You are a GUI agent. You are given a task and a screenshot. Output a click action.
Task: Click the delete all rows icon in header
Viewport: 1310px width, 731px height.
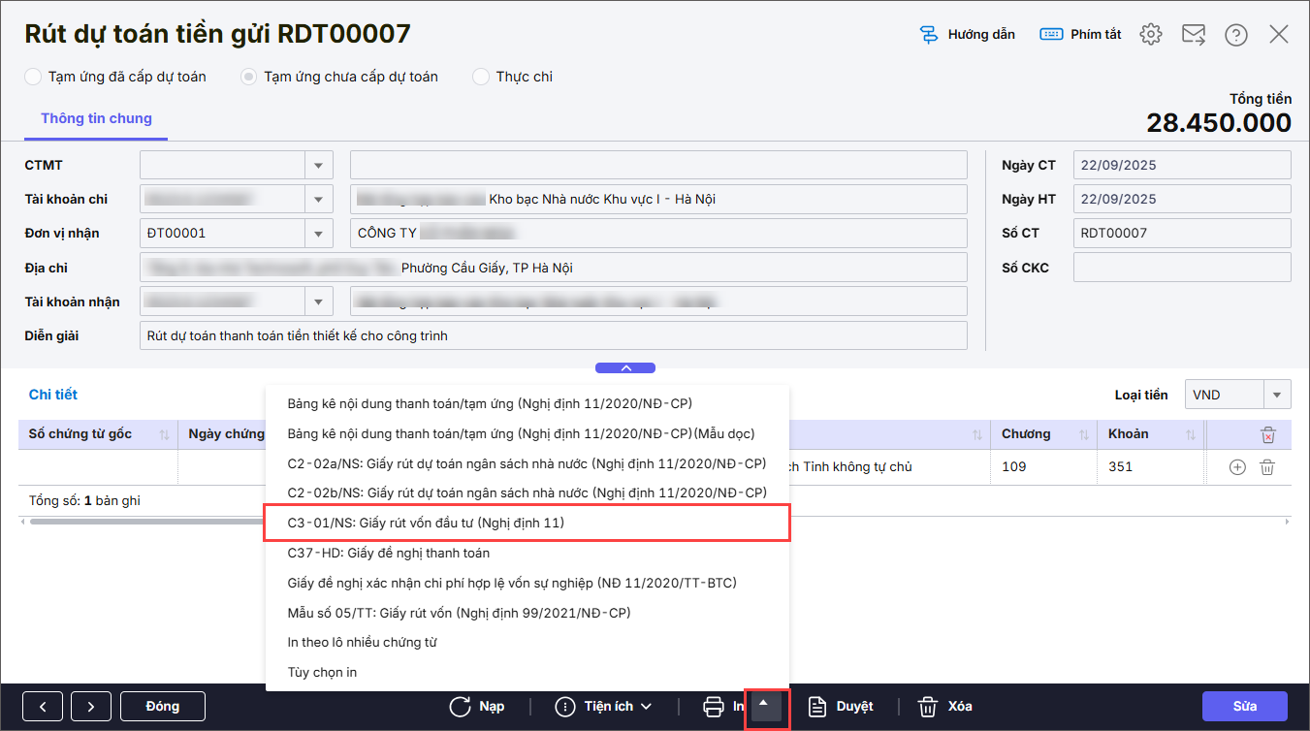click(1267, 435)
